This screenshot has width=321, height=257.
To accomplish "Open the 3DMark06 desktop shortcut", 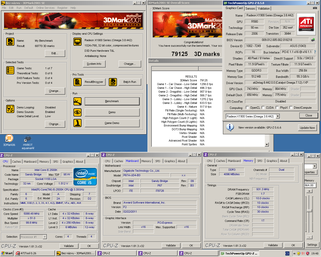I will pyautogui.click(x=9, y=141).
